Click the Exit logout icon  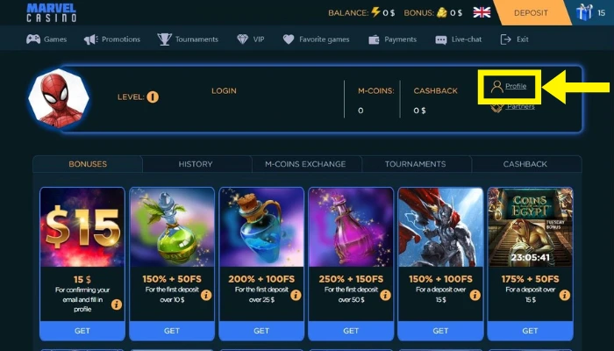click(506, 39)
